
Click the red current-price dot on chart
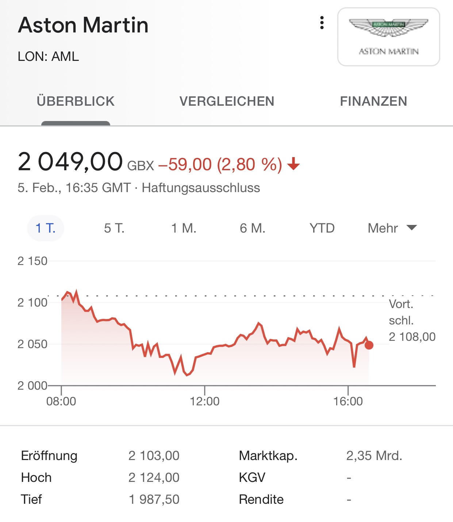pos(369,345)
